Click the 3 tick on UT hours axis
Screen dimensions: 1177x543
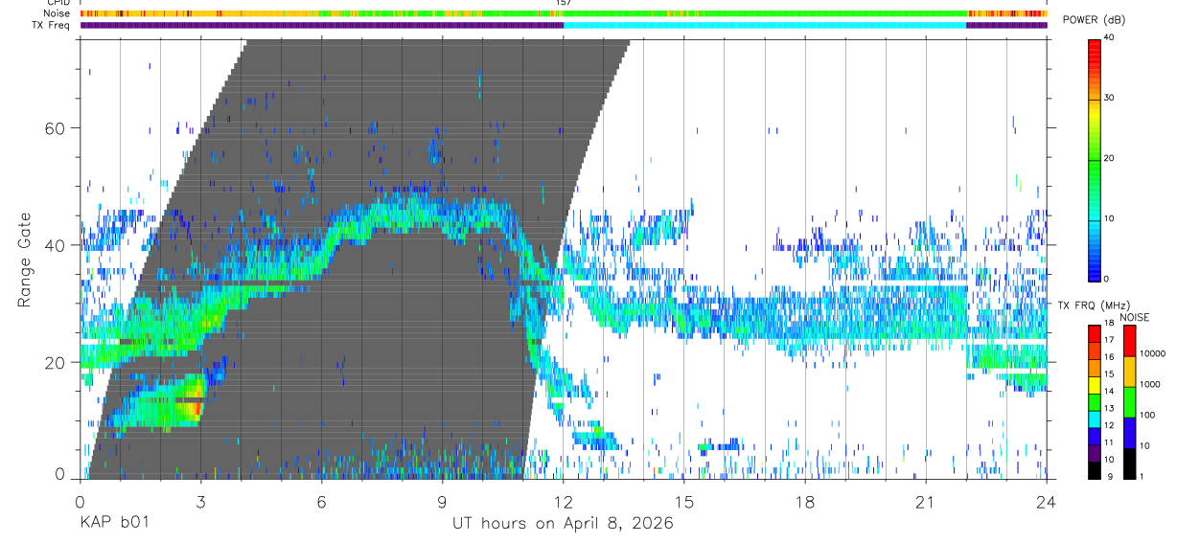point(200,502)
